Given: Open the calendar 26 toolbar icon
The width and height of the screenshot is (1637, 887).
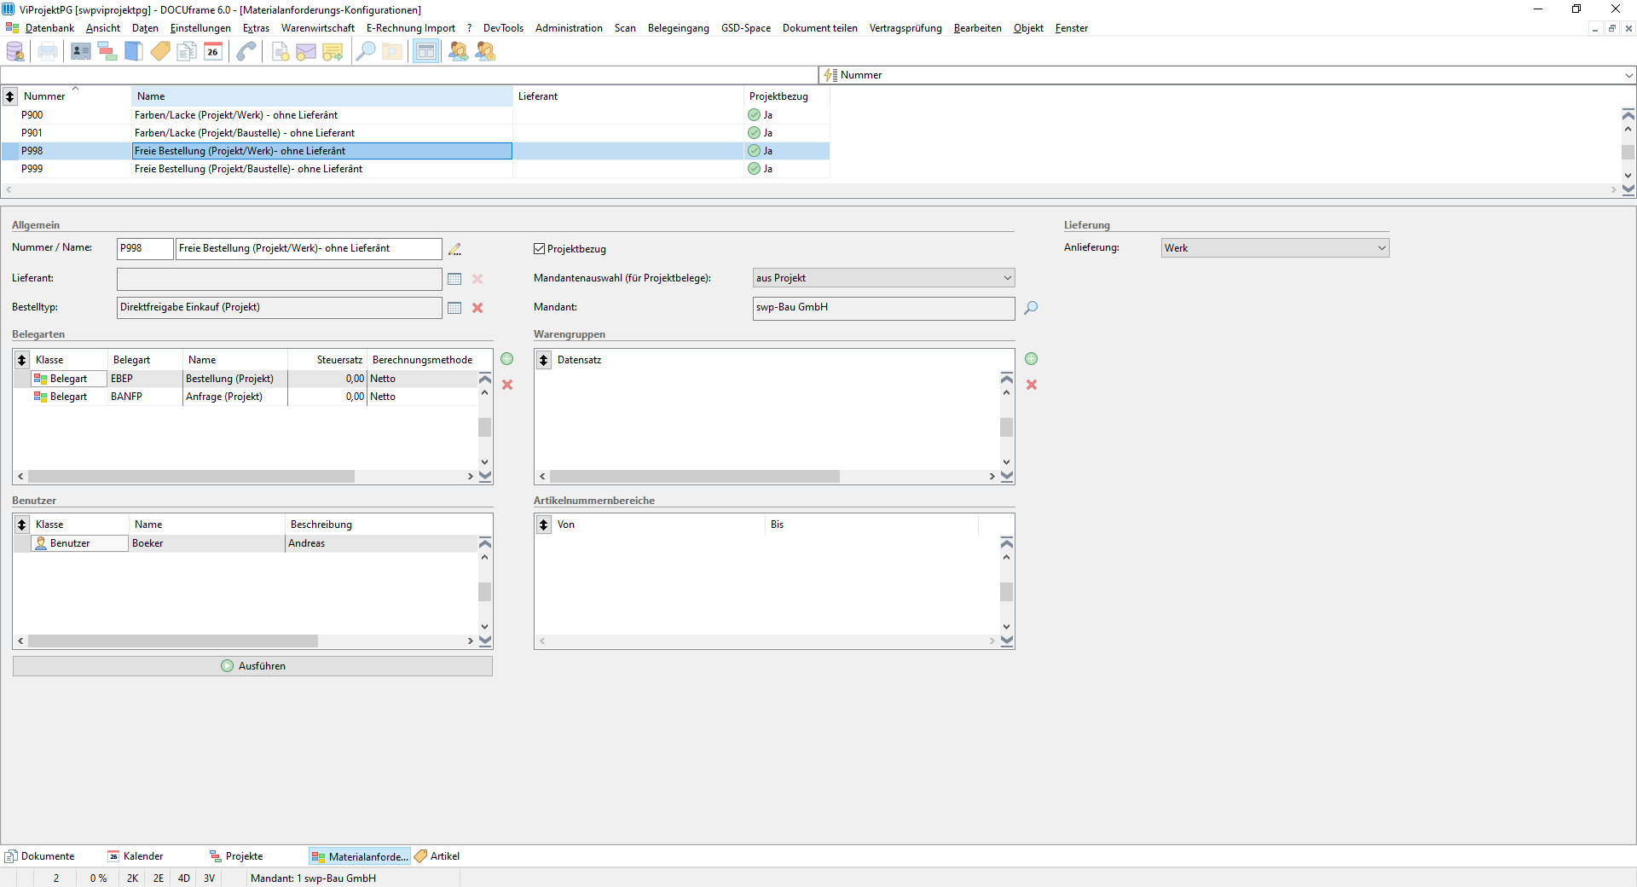Looking at the screenshot, I should point(213,52).
